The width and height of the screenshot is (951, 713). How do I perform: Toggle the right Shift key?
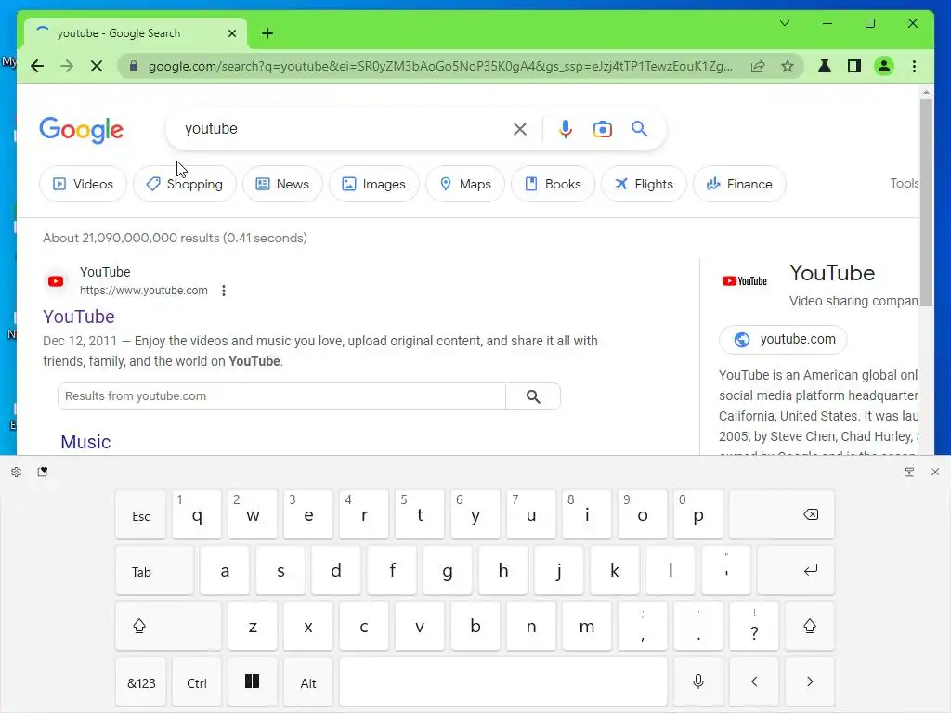810,627
